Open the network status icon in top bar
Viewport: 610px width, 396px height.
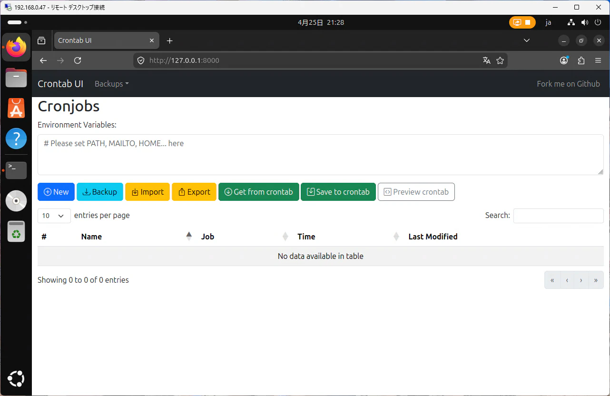pos(572,22)
